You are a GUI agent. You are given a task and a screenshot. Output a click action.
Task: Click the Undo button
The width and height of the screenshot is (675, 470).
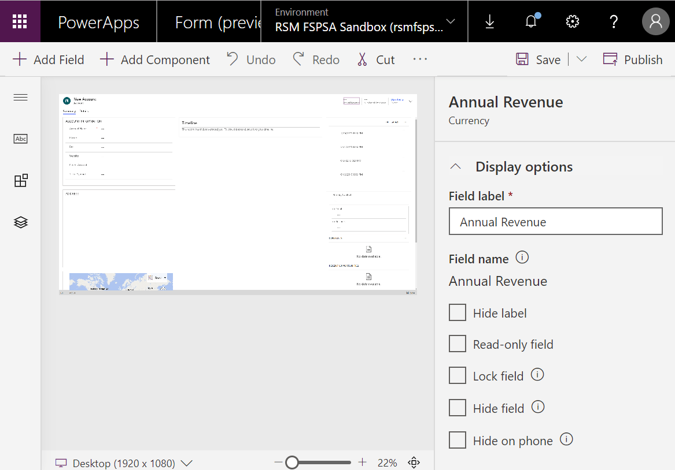[x=251, y=59]
